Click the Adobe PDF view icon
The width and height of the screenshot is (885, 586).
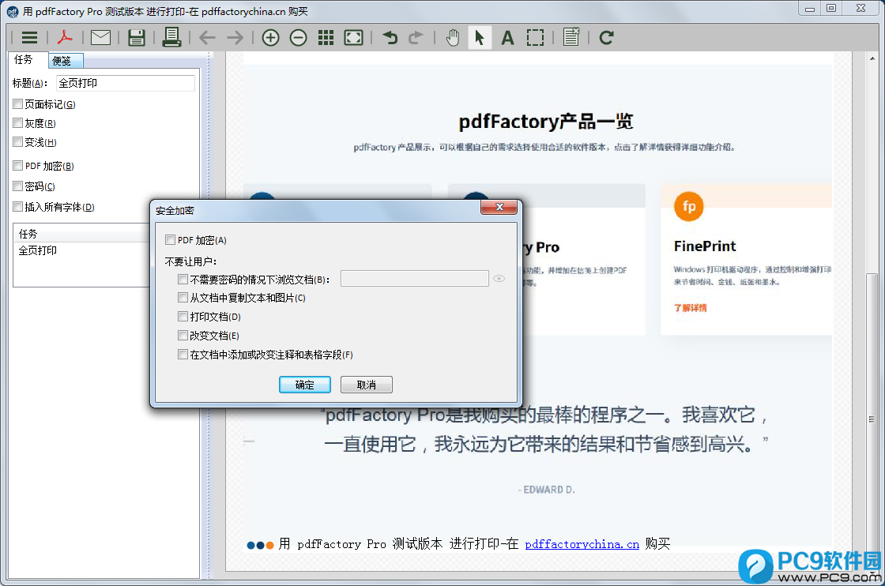(x=65, y=38)
